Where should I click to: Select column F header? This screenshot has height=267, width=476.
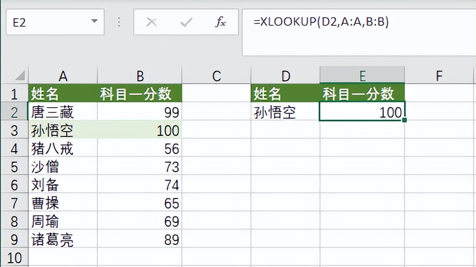pyautogui.click(x=439, y=76)
